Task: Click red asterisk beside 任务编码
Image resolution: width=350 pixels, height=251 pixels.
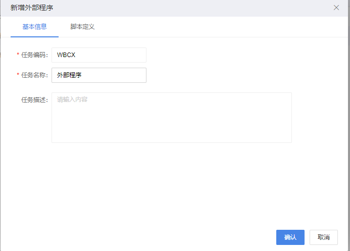Action: pos(18,55)
